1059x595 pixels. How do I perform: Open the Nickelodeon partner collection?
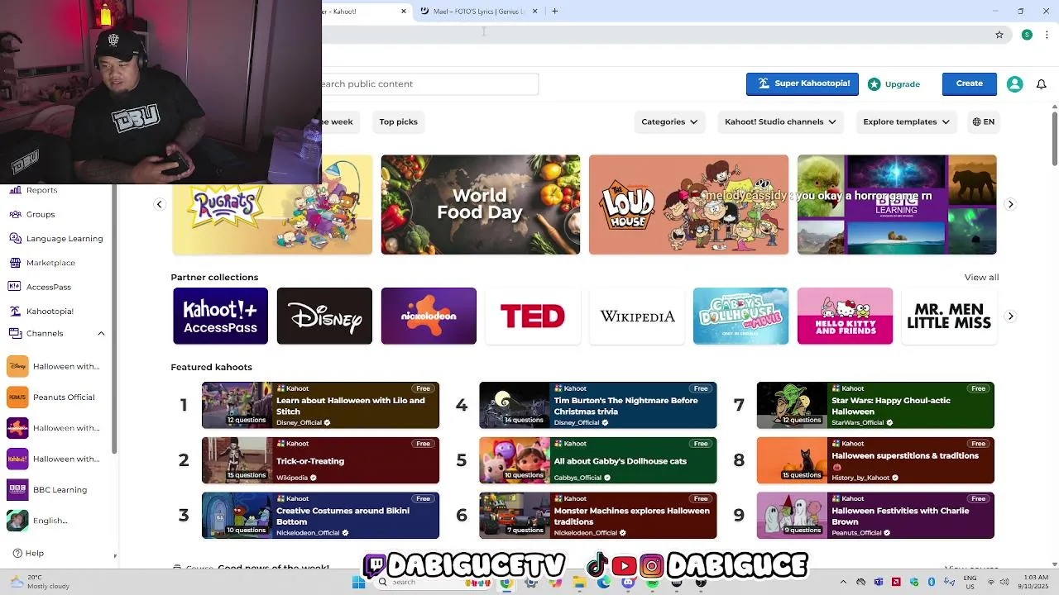point(429,316)
